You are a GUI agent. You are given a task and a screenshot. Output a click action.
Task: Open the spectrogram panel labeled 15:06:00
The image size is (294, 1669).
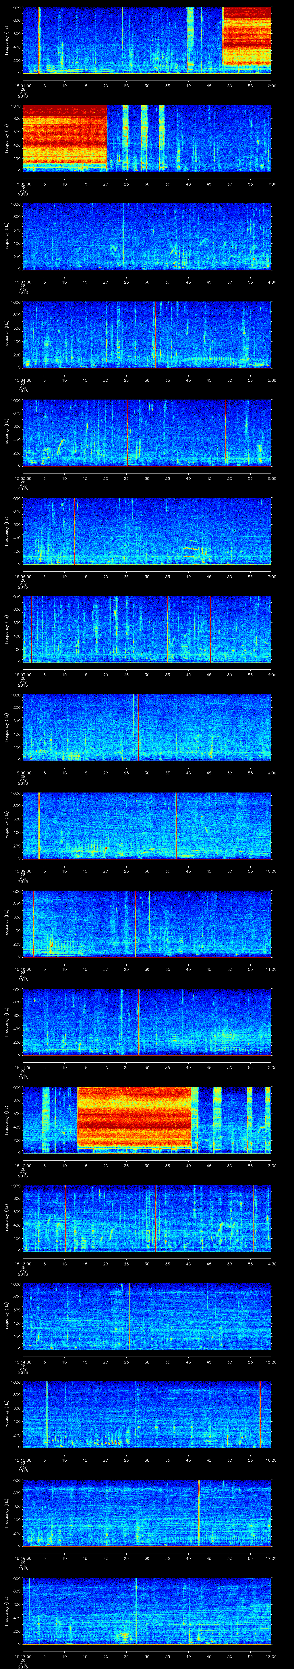point(147,531)
